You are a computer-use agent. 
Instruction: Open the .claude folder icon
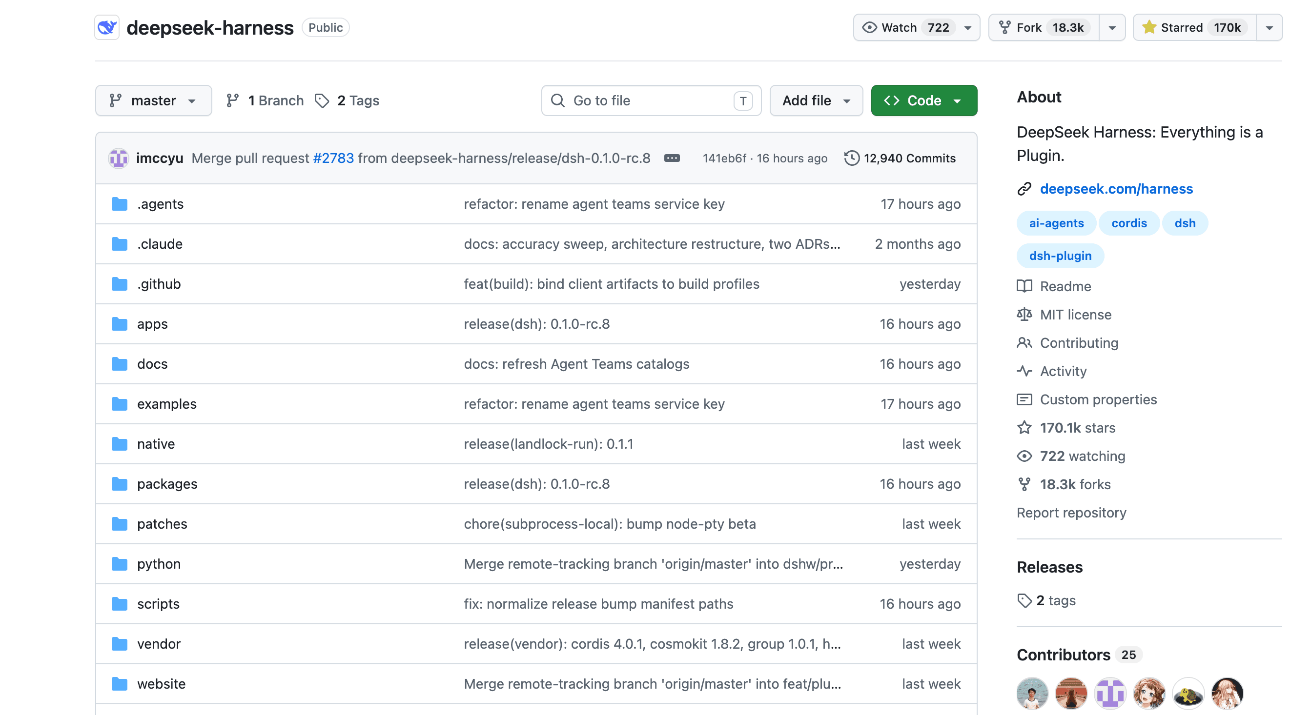point(120,244)
